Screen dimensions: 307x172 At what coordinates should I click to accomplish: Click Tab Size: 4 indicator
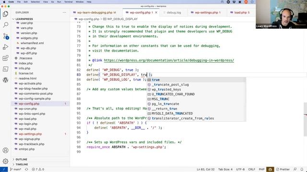coord(225,169)
